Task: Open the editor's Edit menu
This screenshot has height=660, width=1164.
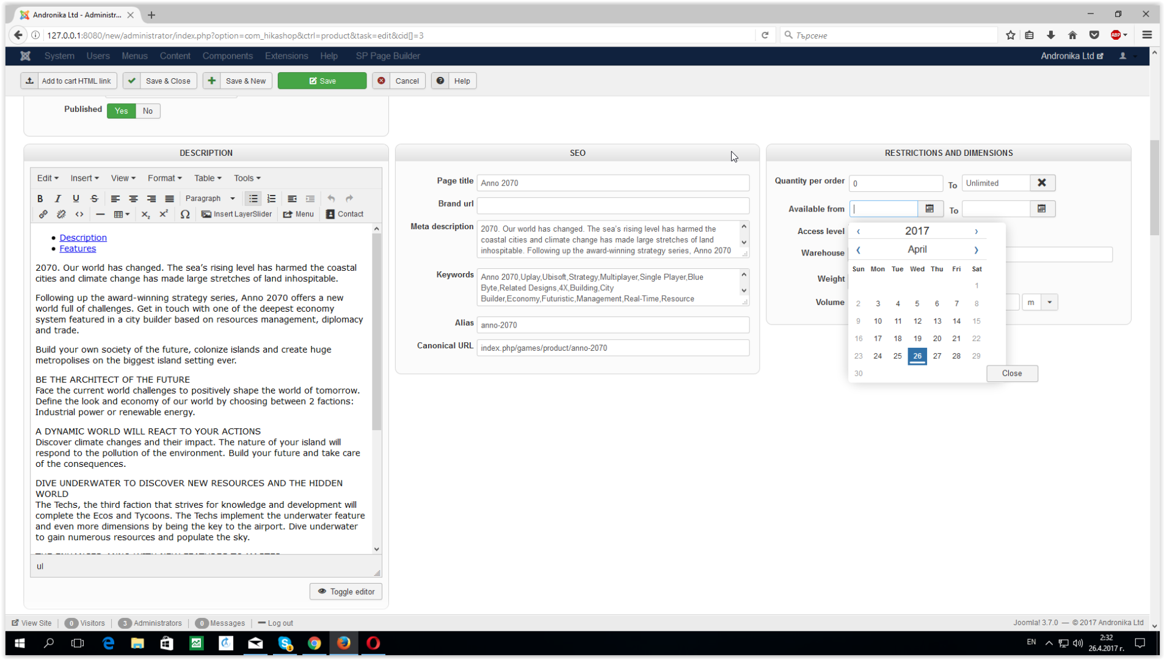Action: coord(48,178)
